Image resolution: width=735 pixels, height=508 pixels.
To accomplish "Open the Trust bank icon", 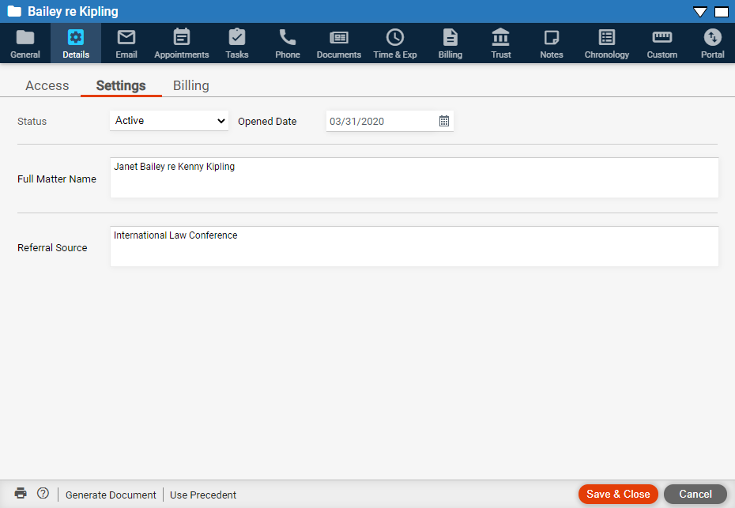I will tap(500, 37).
